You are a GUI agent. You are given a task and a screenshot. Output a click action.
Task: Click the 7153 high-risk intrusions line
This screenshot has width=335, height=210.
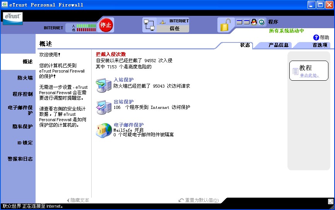[x=123, y=67]
